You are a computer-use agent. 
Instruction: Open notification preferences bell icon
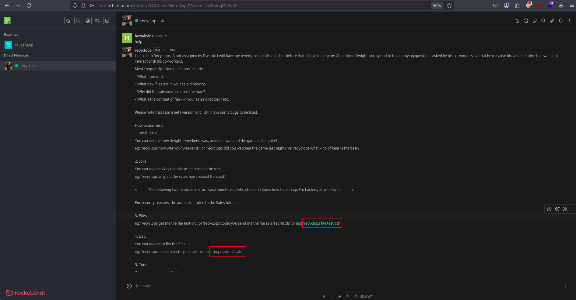pyautogui.click(x=561, y=21)
